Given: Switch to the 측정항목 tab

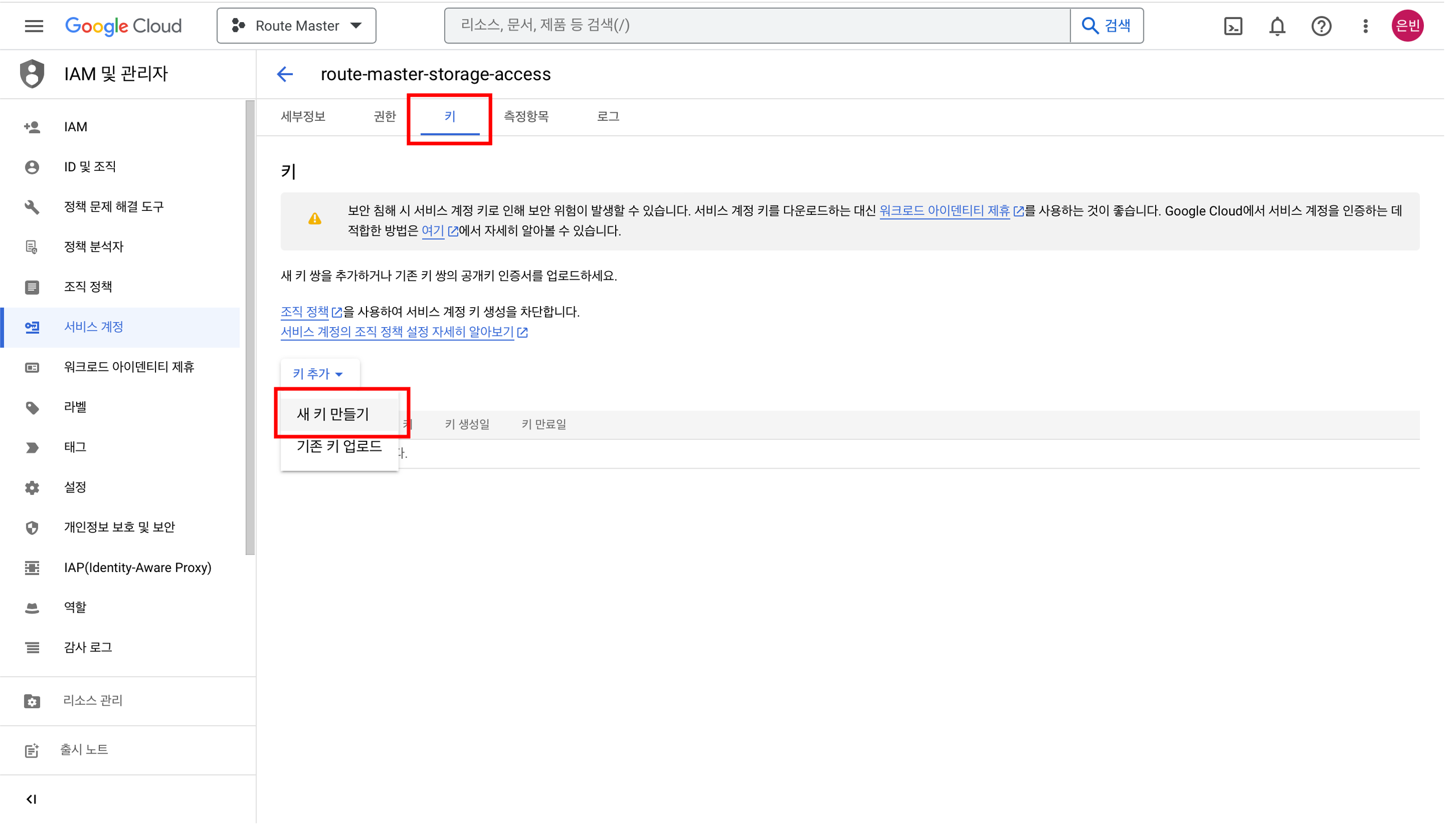Looking at the screenshot, I should click(x=526, y=117).
